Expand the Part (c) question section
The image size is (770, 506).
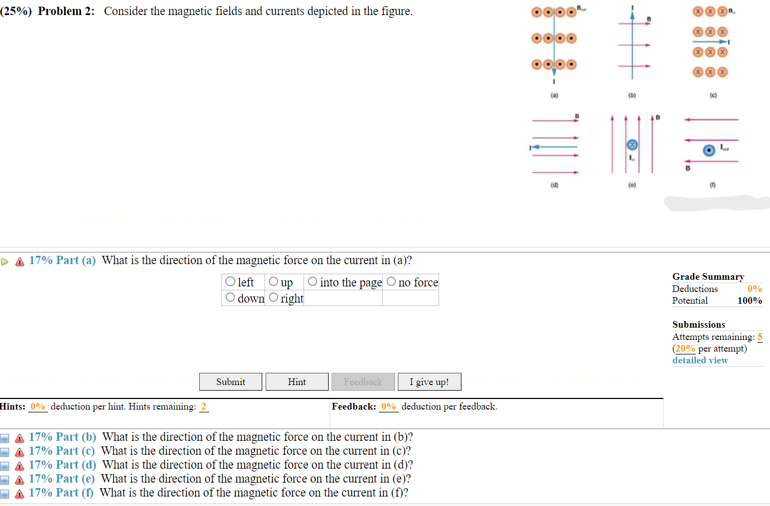[62, 451]
